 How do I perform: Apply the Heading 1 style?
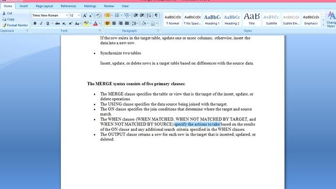coord(212,19)
